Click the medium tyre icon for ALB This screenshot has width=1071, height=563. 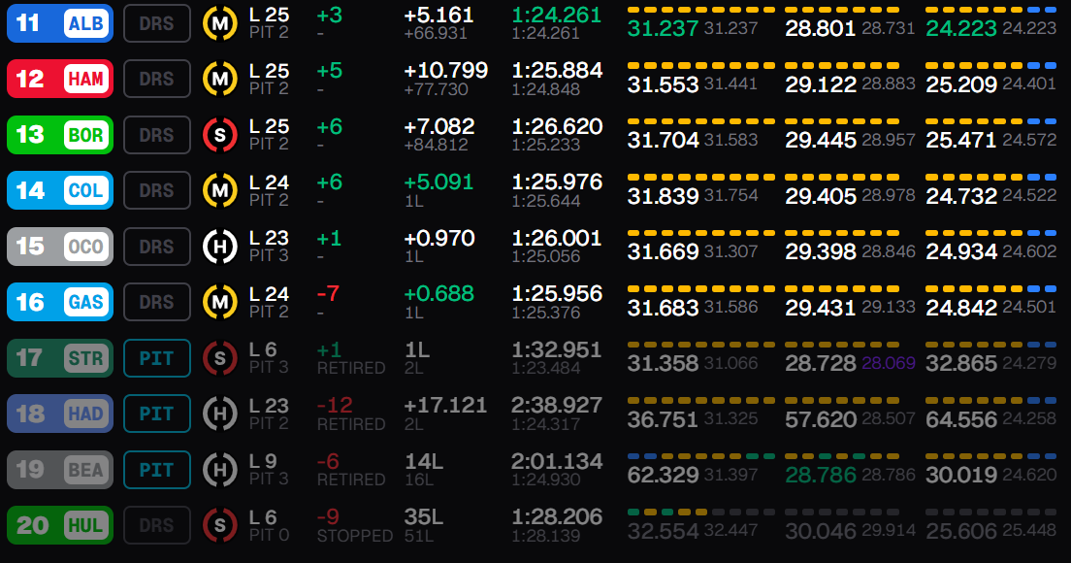[x=220, y=23]
